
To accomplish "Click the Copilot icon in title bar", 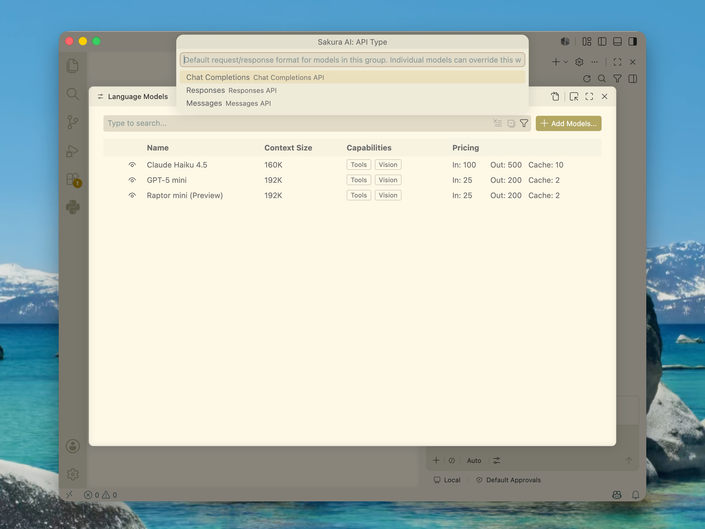I will click(565, 41).
